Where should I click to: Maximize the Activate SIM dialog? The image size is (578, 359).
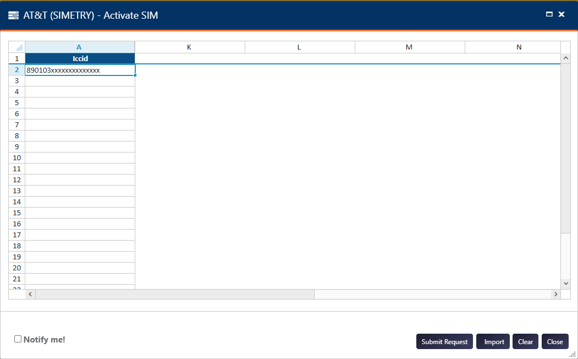point(549,14)
